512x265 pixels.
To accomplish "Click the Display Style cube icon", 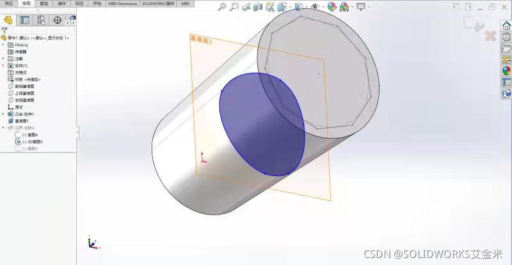I will [x=298, y=6].
